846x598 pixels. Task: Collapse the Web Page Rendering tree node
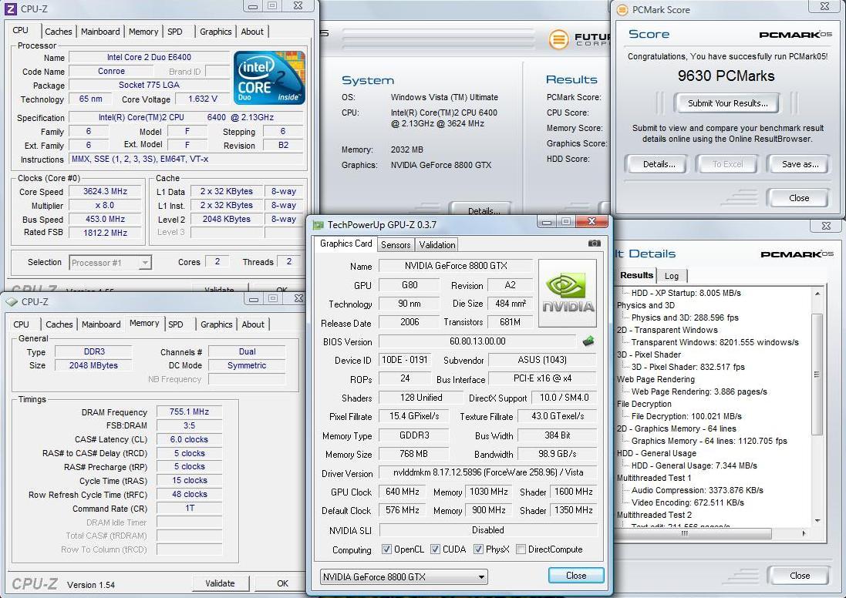coord(656,379)
